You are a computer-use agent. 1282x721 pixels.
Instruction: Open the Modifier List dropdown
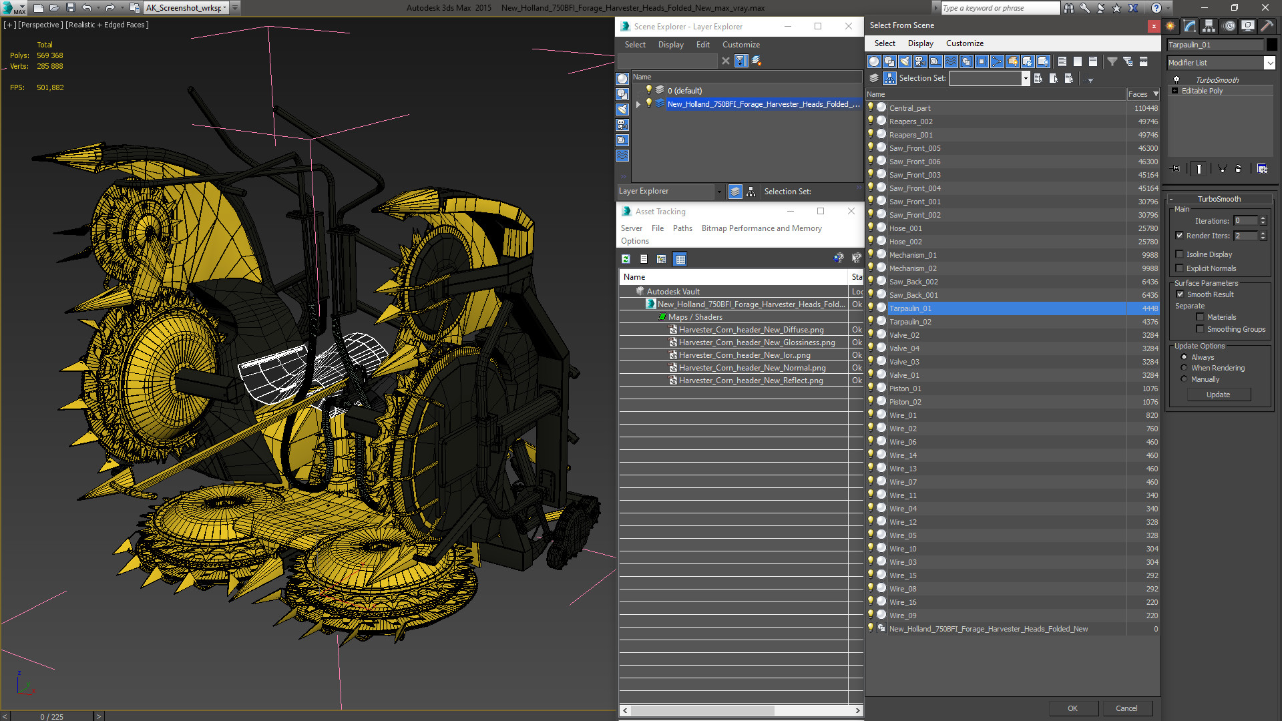pyautogui.click(x=1269, y=63)
